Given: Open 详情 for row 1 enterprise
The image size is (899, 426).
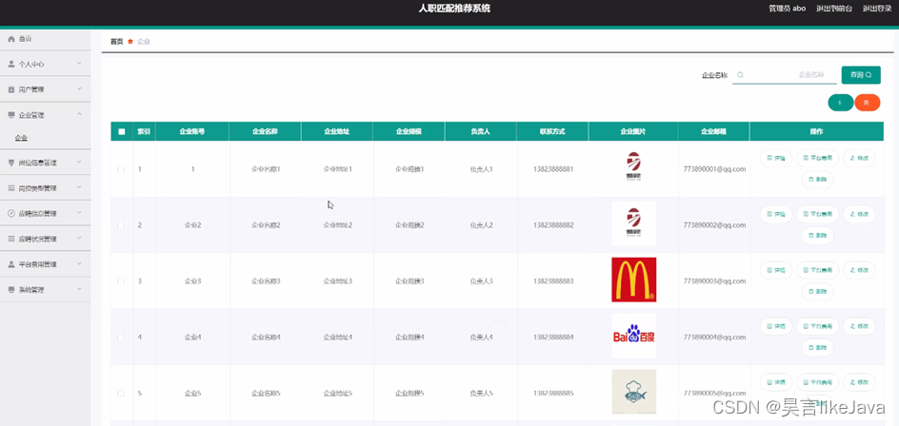Looking at the screenshot, I should tap(776, 158).
